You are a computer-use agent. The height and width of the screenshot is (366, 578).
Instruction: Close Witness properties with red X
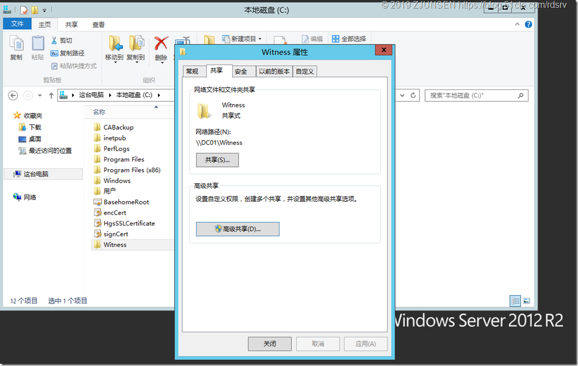[x=383, y=50]
